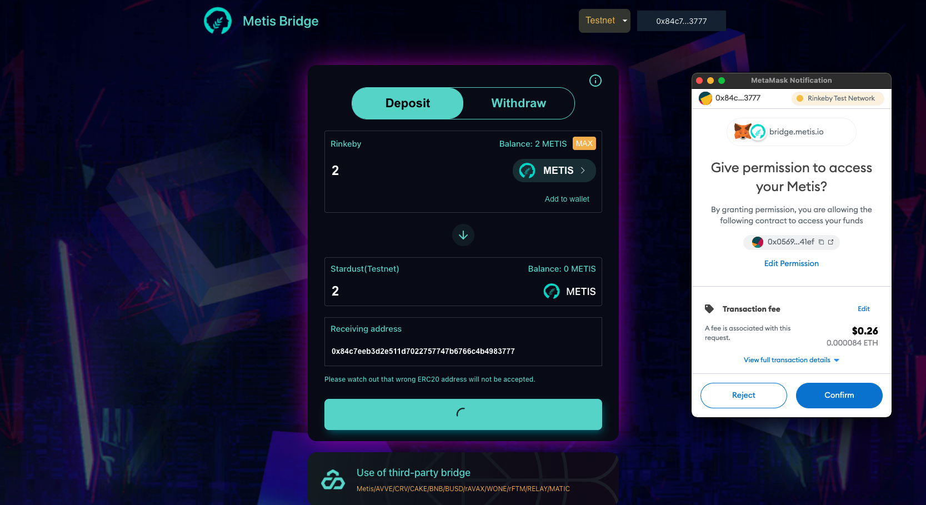Open the bridge info circle icon

595,81
